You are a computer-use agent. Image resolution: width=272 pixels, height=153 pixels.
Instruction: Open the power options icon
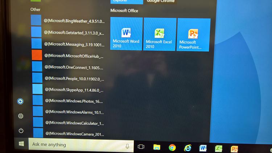[x=21, y=131]
